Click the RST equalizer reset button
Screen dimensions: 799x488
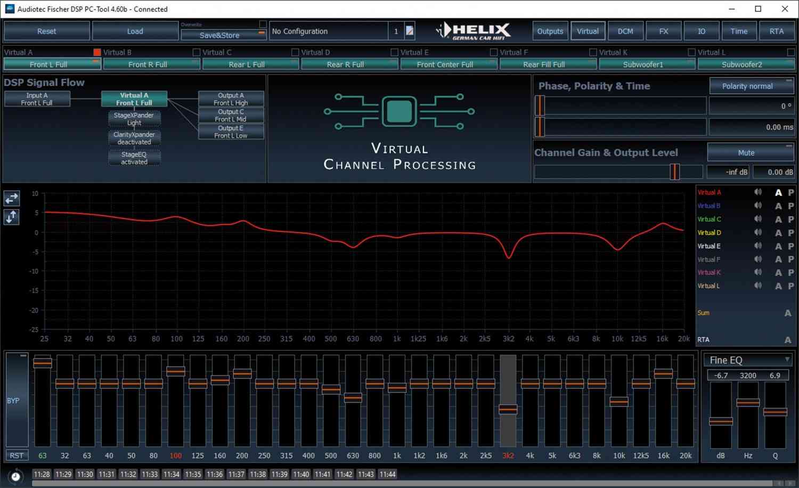pyautogui.click(x=17, y=456)
